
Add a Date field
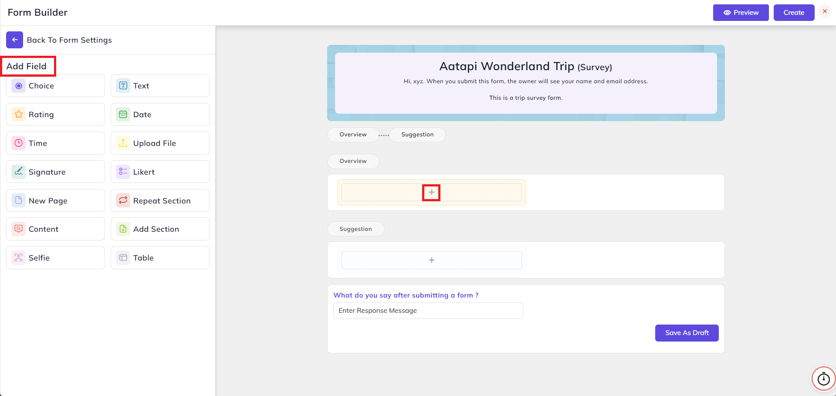pos(160,115)
